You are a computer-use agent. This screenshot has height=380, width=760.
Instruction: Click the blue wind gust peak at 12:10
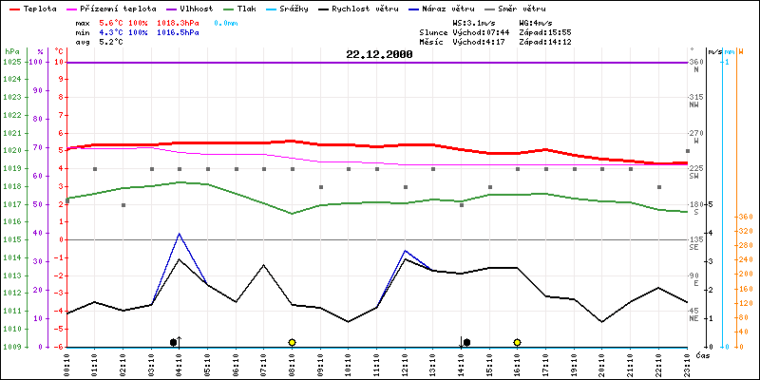click(406, 251)
